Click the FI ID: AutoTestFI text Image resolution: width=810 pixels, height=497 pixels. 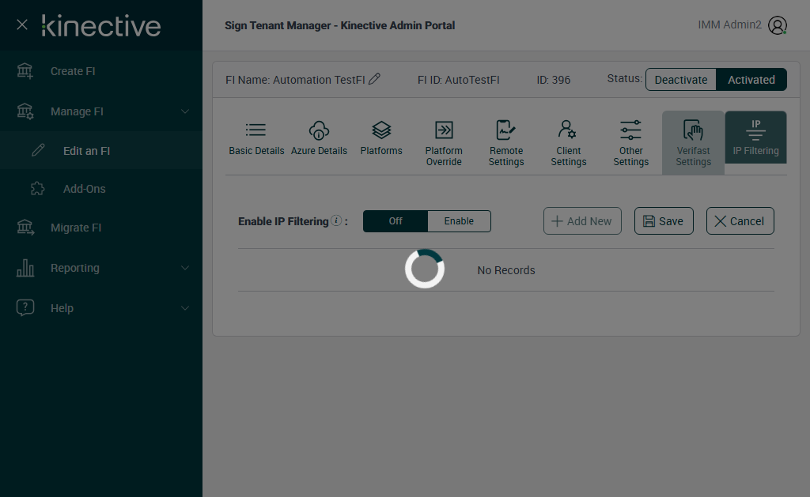458,80
